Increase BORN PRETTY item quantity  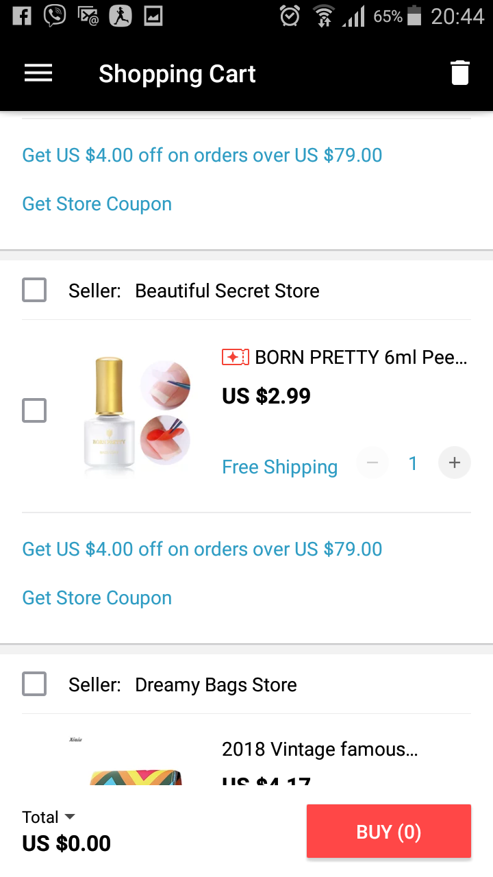[454, 463]
